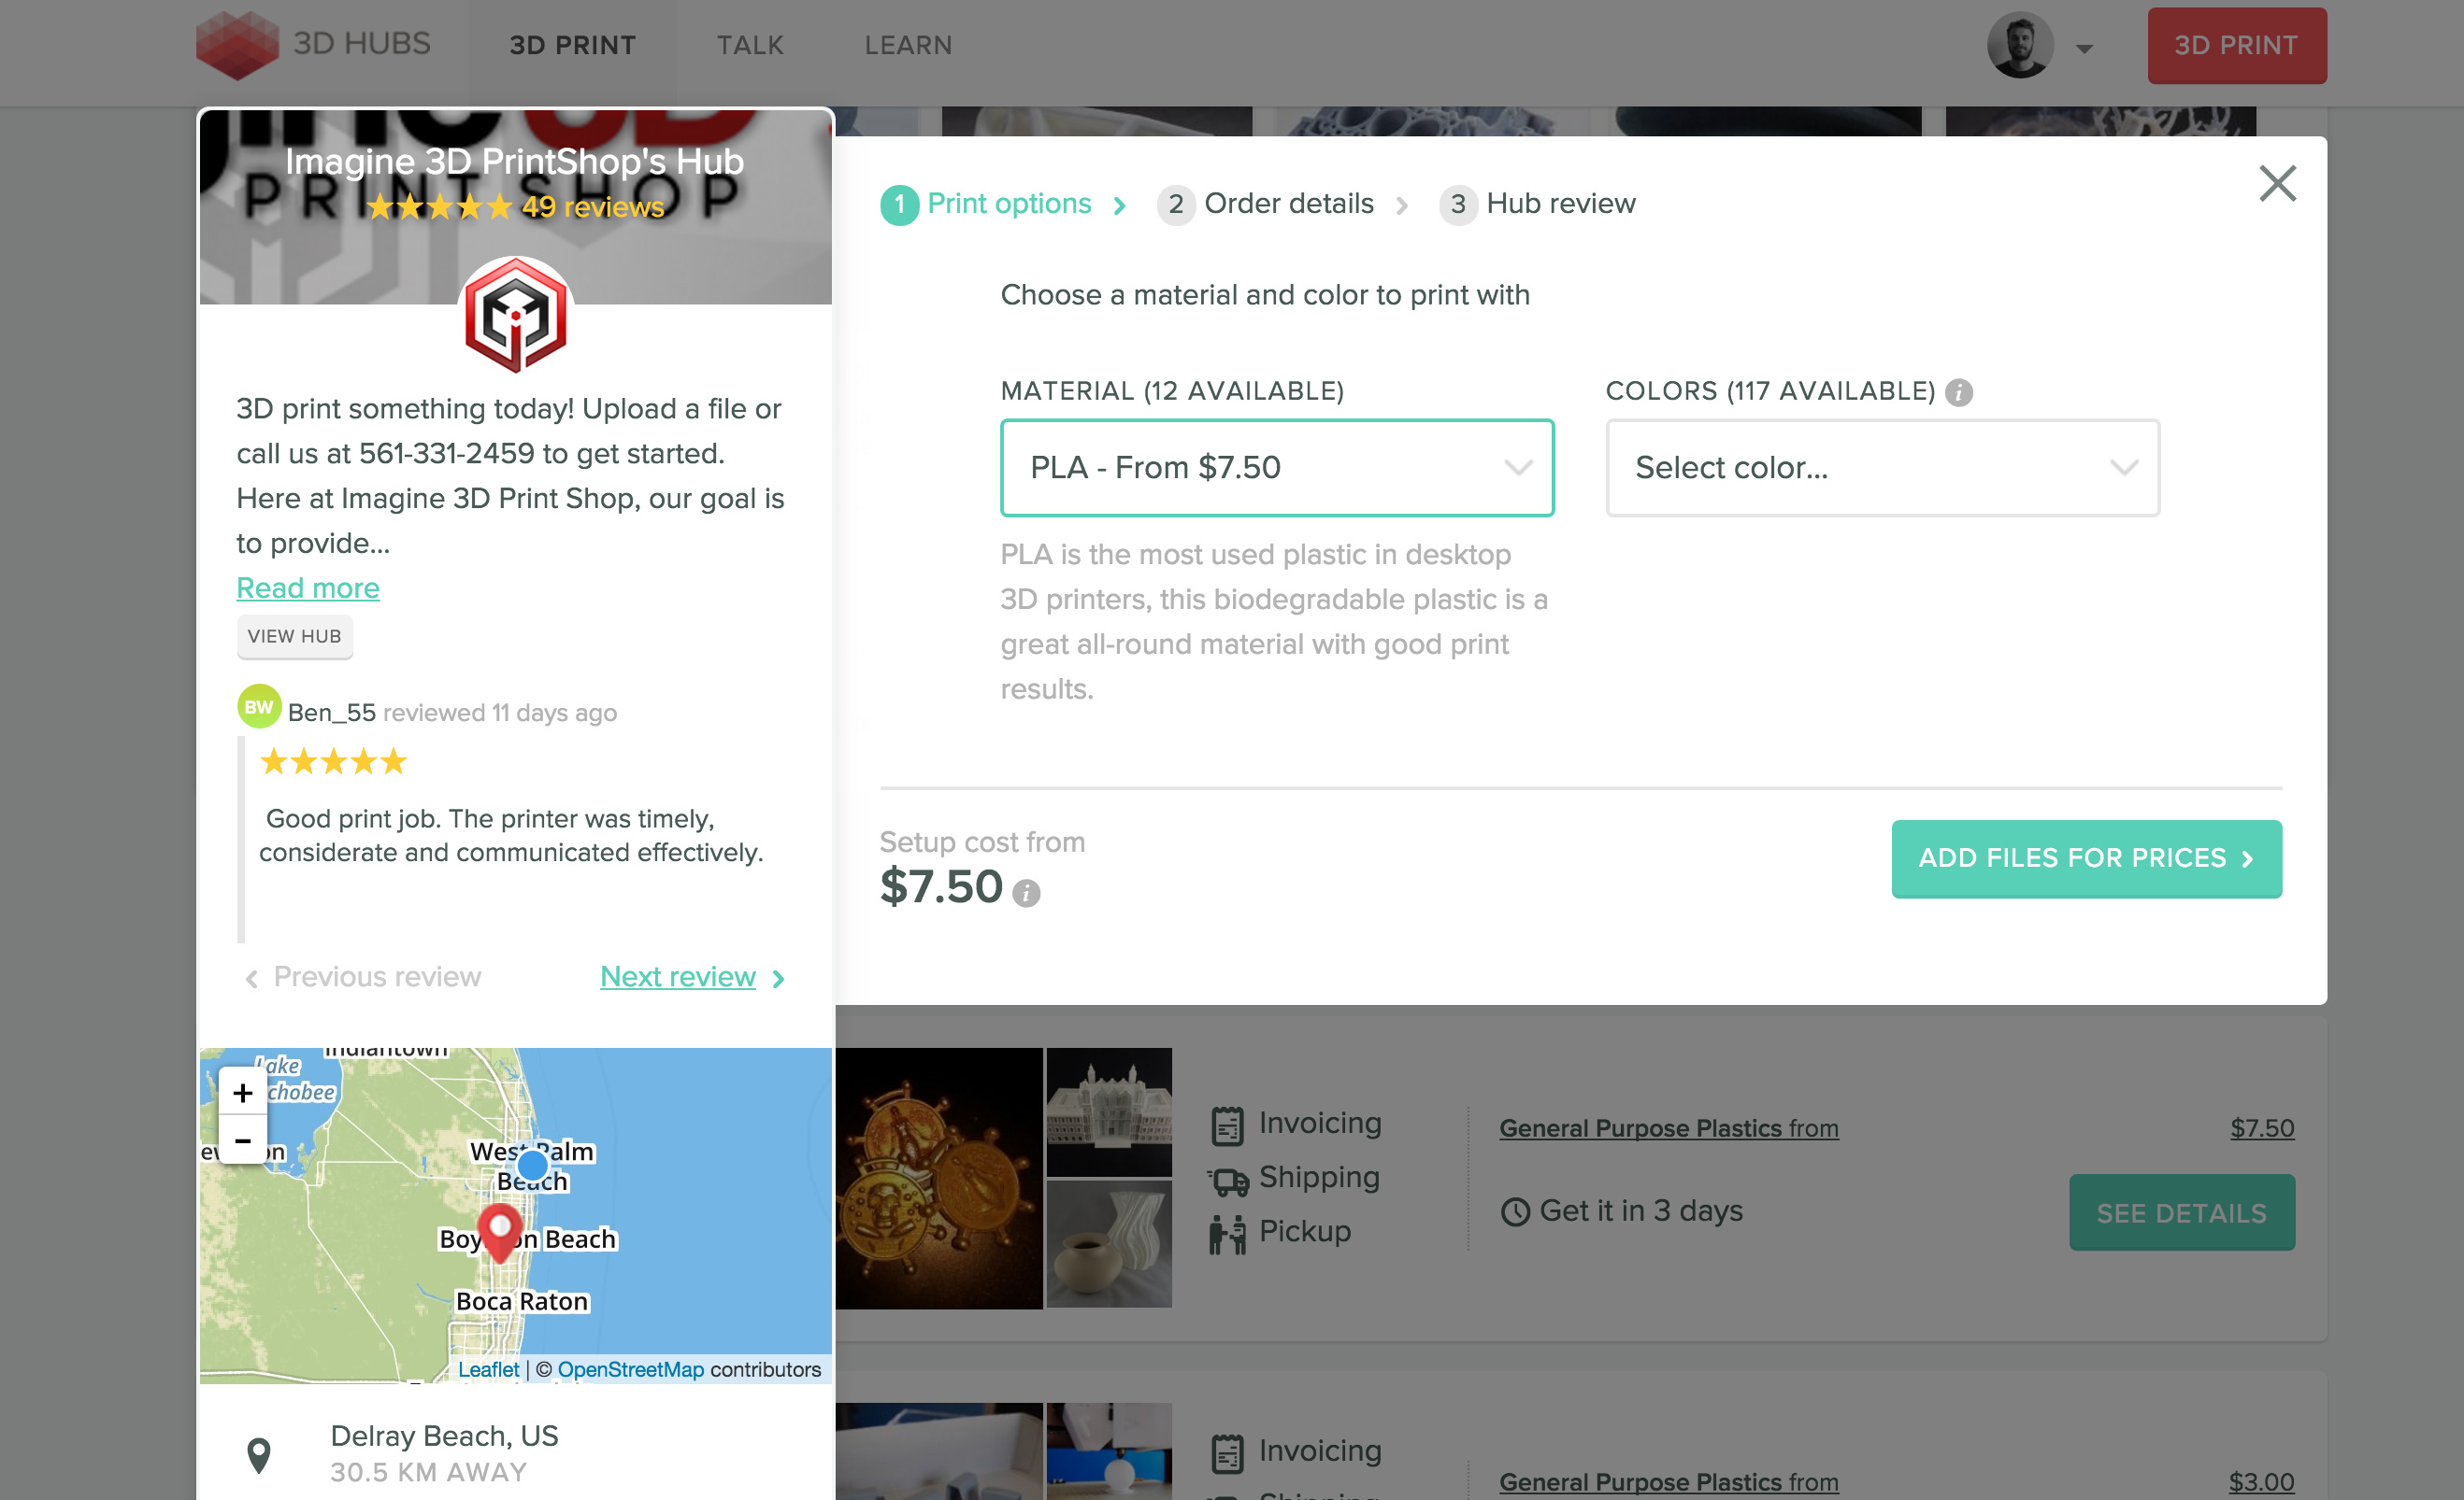This screenshot has height=1500, width=2464.
Task: Open the TALK menu item
Action: click(750, 45)
